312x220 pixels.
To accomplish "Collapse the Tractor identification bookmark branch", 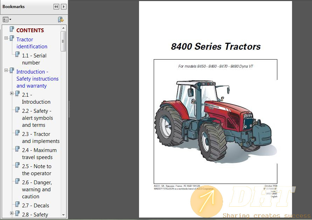I will pyautogui.click(x=6, y=38).
